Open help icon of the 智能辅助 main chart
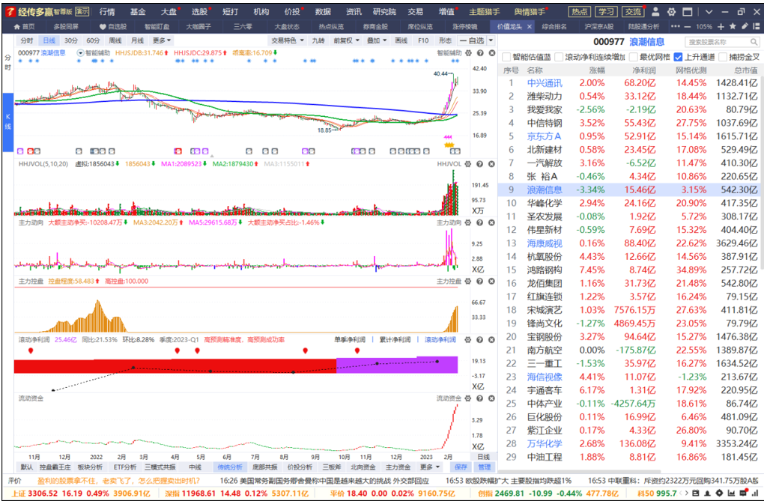This screenshot has width=764, height=501. pos(480,52)
